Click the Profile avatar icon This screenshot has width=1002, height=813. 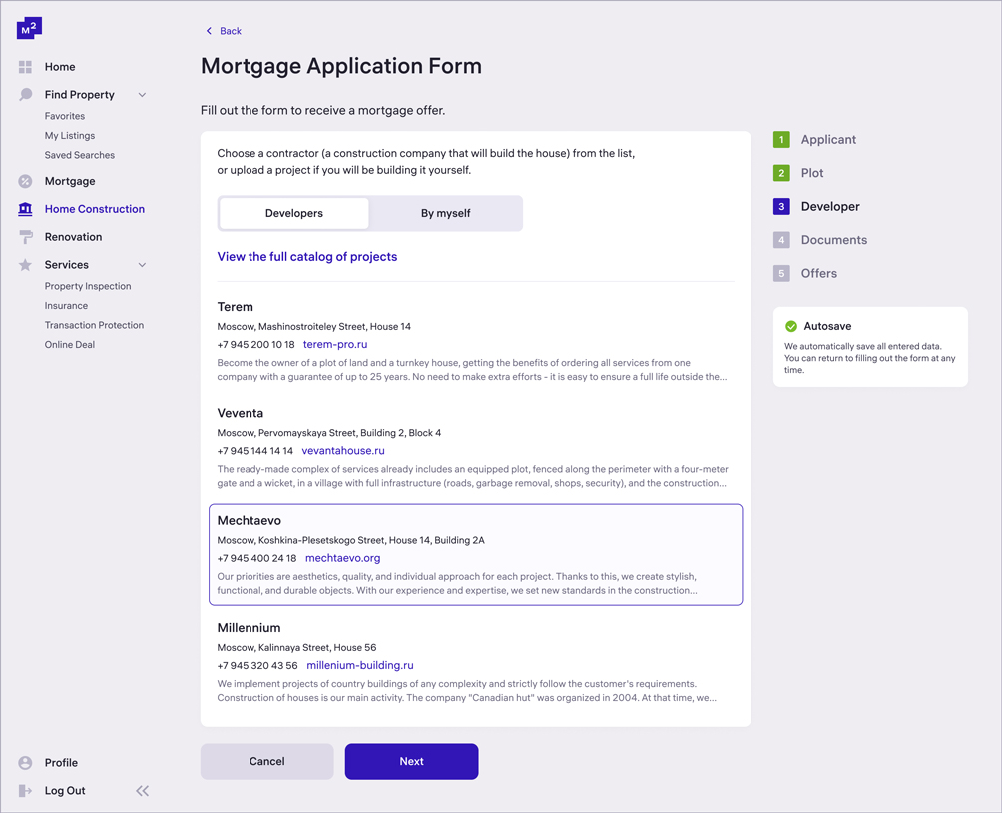(25, 762)
